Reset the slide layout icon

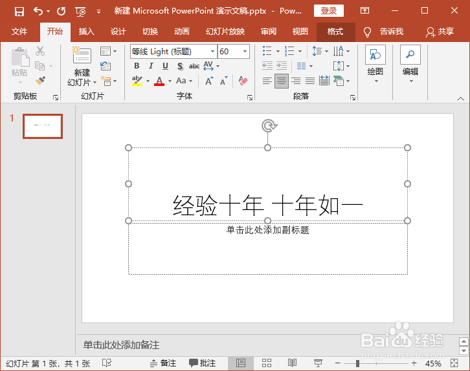[106, 66]
